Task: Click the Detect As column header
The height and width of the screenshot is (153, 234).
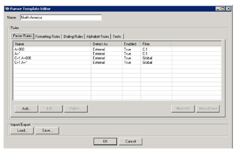Action: click(106, 44)
